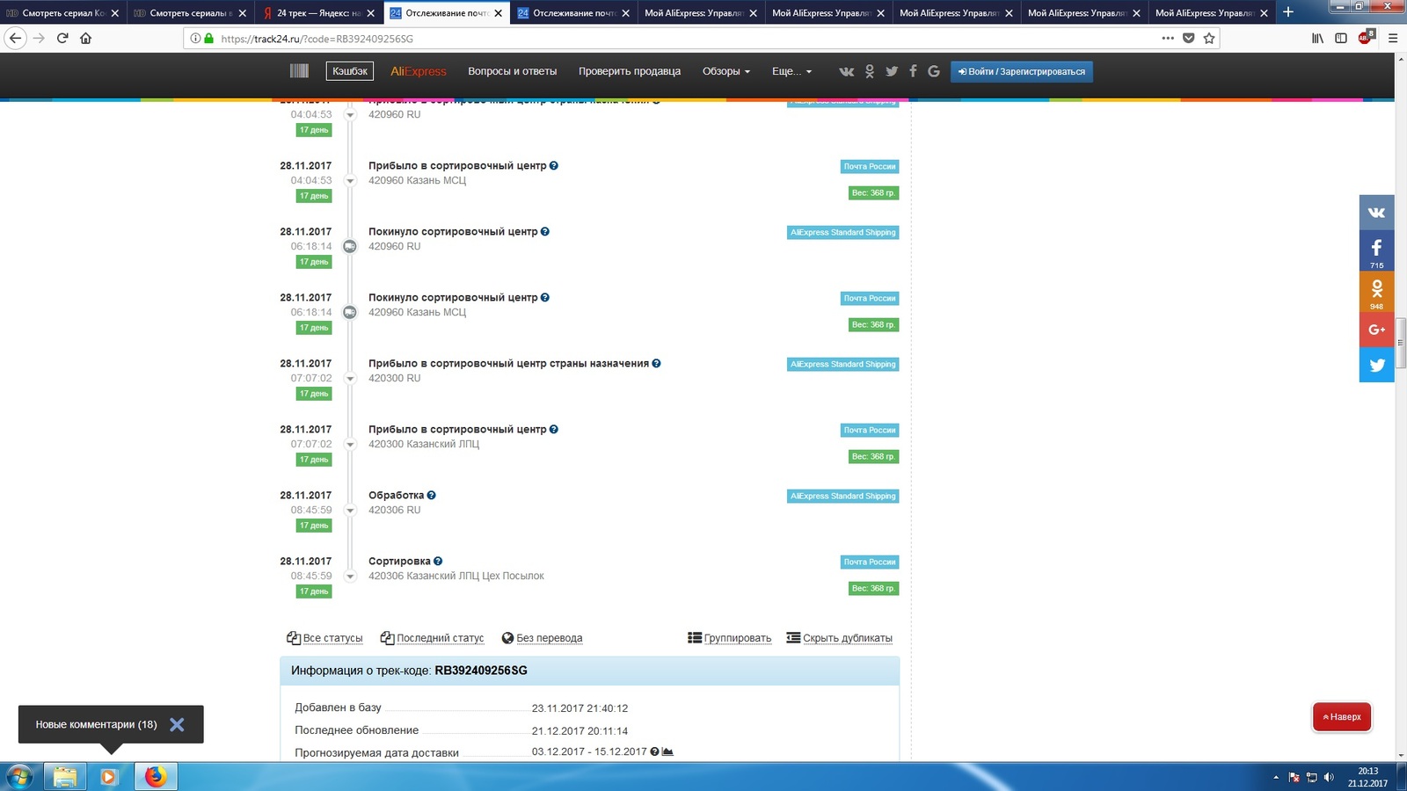This screenshot has height=791, width=1407.
Task: Expand Еще... dropdown menu
Action: coord(792,71)
